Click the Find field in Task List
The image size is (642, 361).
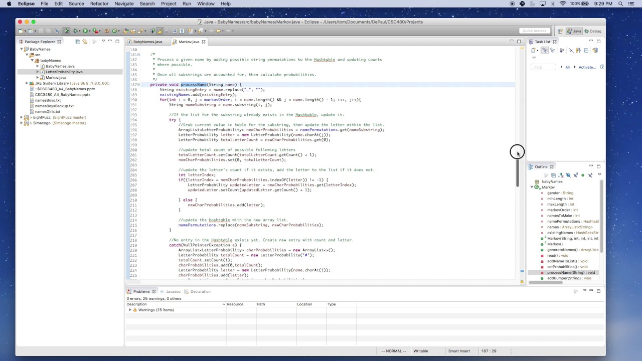[544, 67]
